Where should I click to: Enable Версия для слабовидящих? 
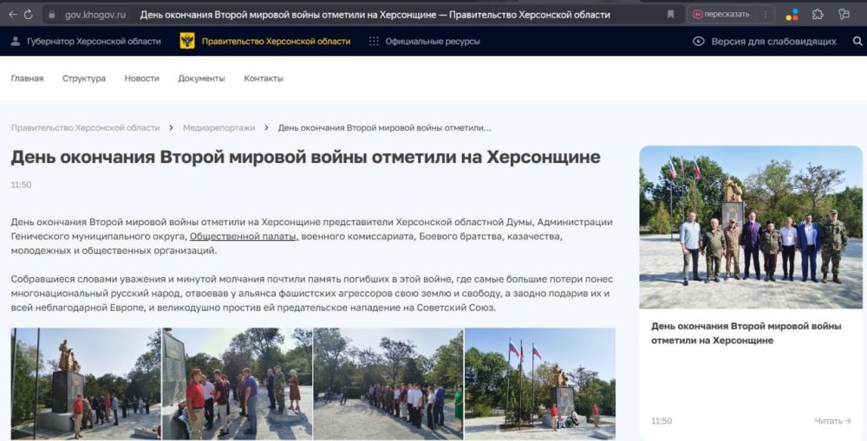pyautogui.click(x=773, y=42)
